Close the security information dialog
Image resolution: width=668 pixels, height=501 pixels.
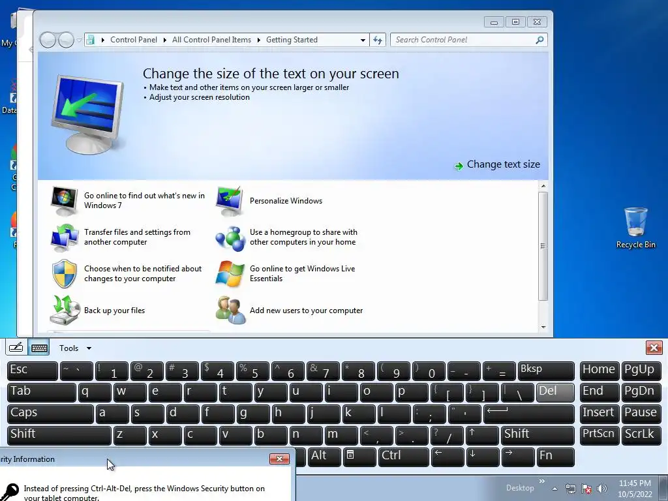pos(279,459)
